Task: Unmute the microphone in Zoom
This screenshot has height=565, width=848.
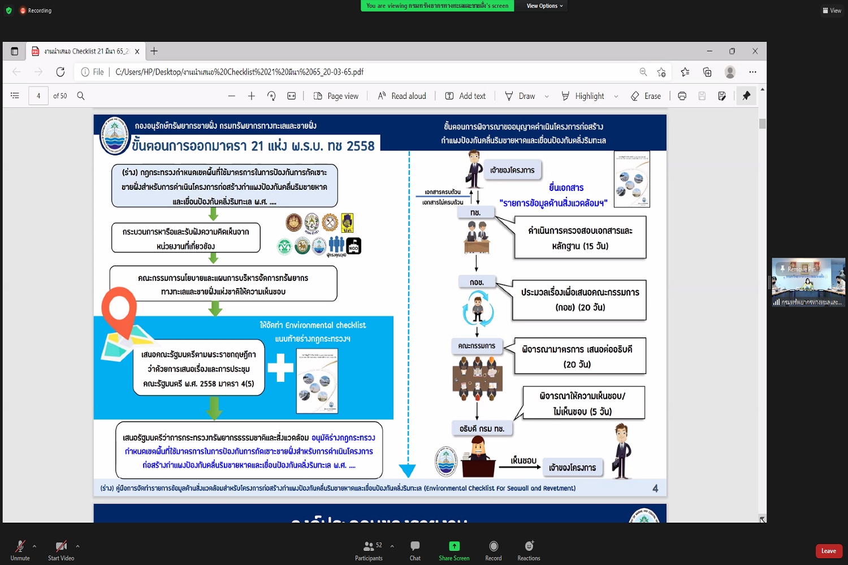Action: [x=20, y=550]
